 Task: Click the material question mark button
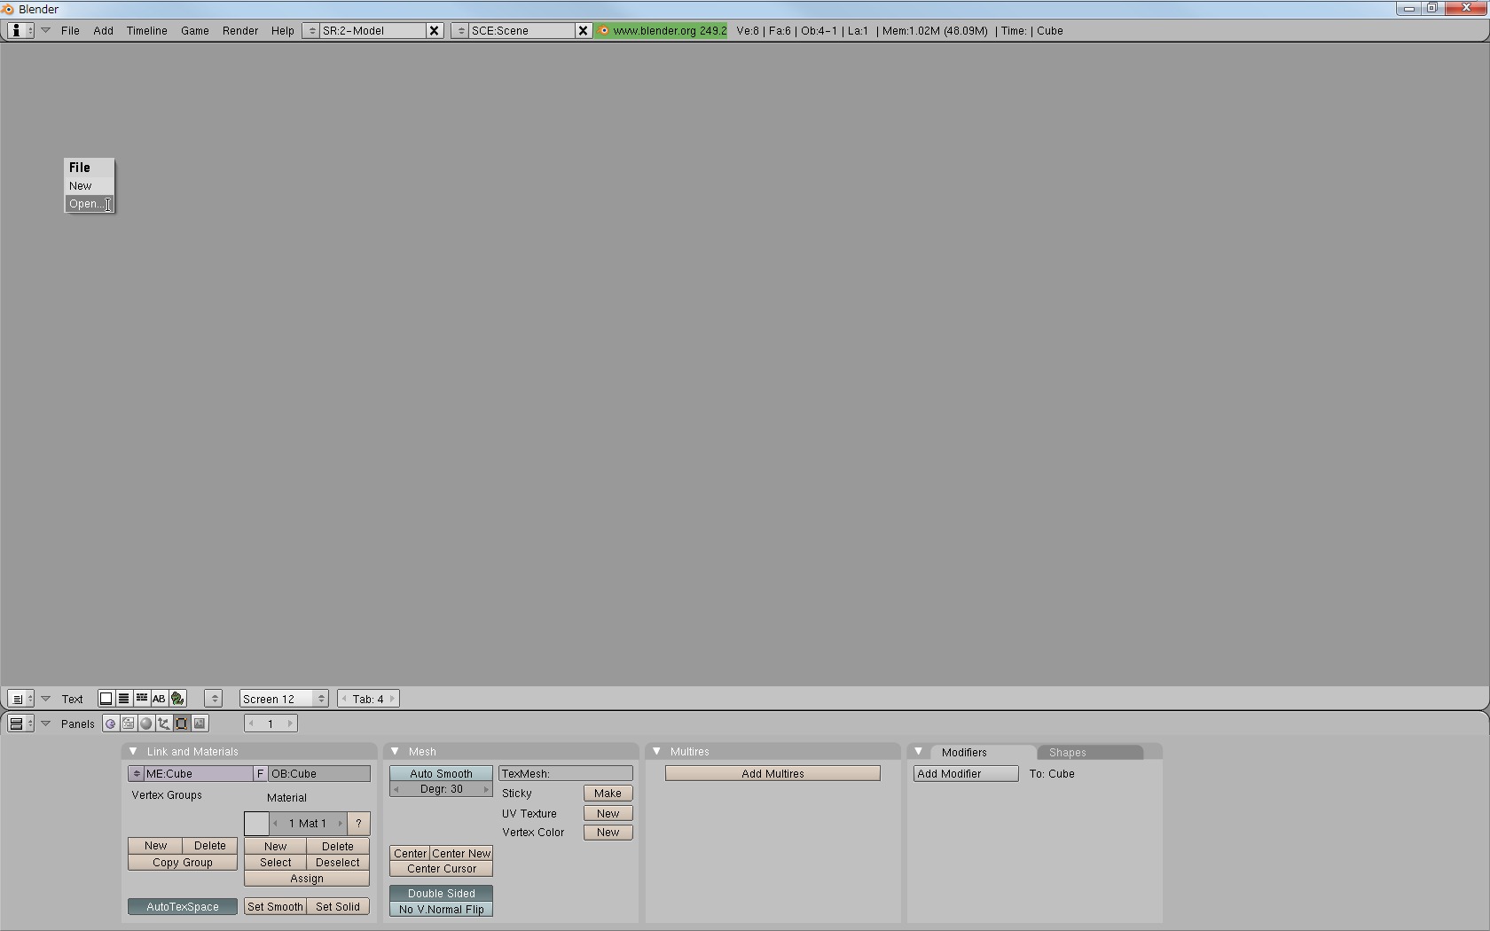pyautogui.click(x=358, y=824)
